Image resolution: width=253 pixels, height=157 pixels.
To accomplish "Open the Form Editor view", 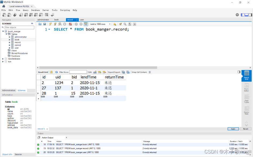I will tap(247, 88).
